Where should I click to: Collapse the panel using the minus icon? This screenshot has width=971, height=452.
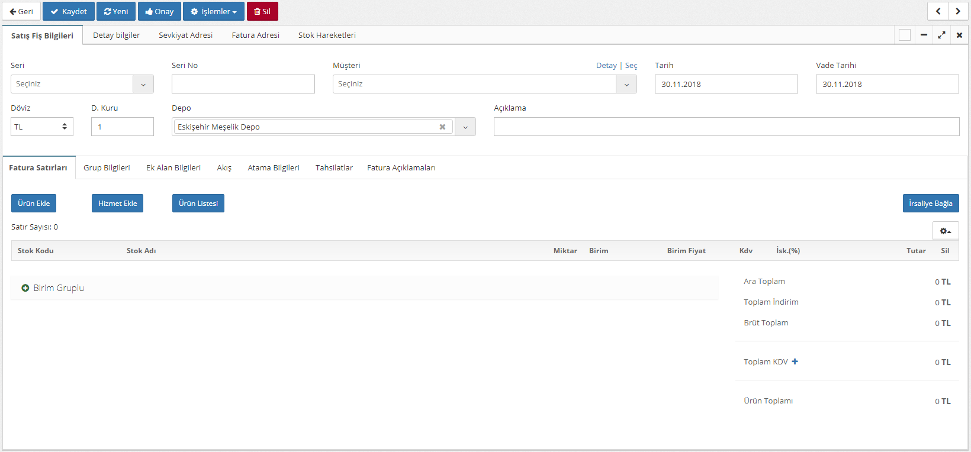tap(924, 35)
